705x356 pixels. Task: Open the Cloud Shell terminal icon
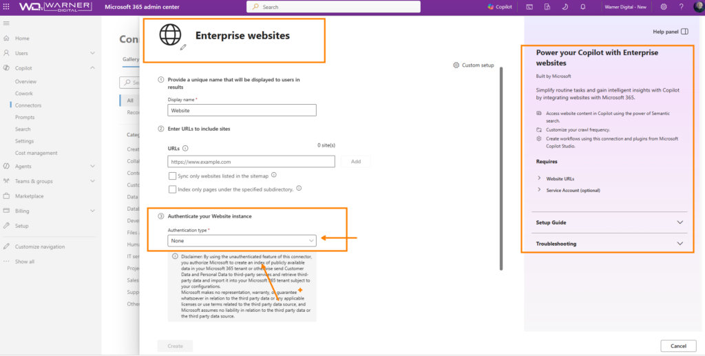tap(529, 7)
